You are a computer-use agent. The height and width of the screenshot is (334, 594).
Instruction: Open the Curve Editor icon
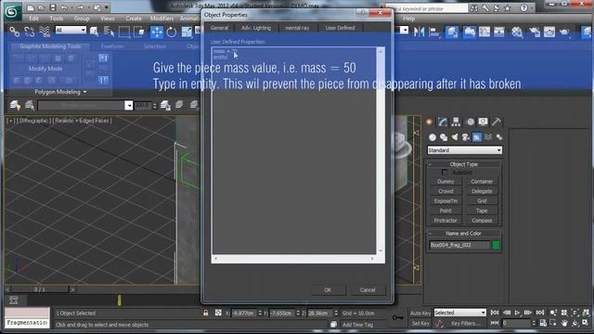484,32
